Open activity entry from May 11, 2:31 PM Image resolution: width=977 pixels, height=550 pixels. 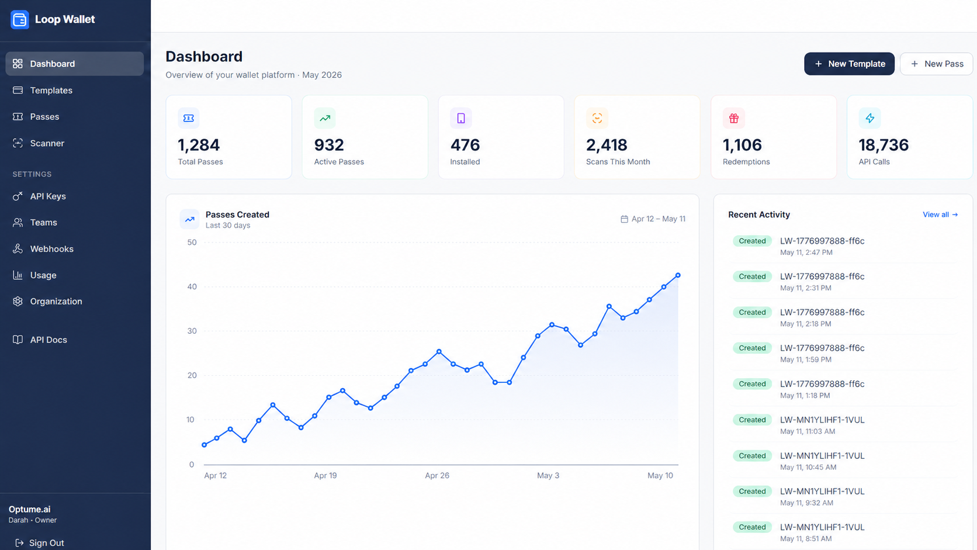[x=843, y=282]
